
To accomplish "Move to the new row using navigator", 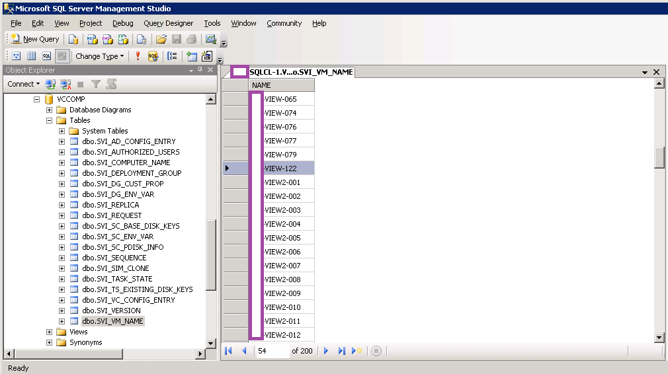I will tap(357, 351).
